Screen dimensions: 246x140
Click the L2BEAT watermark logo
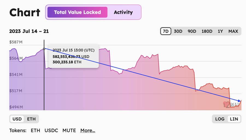click(231, 105)
